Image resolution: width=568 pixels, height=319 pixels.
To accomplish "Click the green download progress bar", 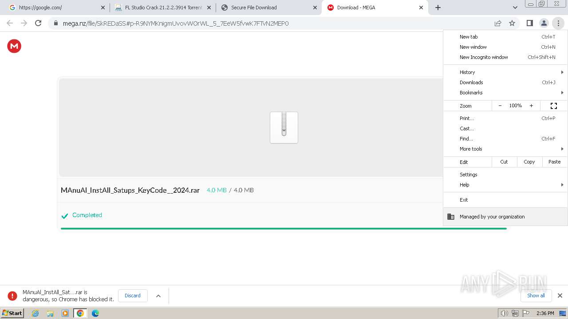I will 284,229.
